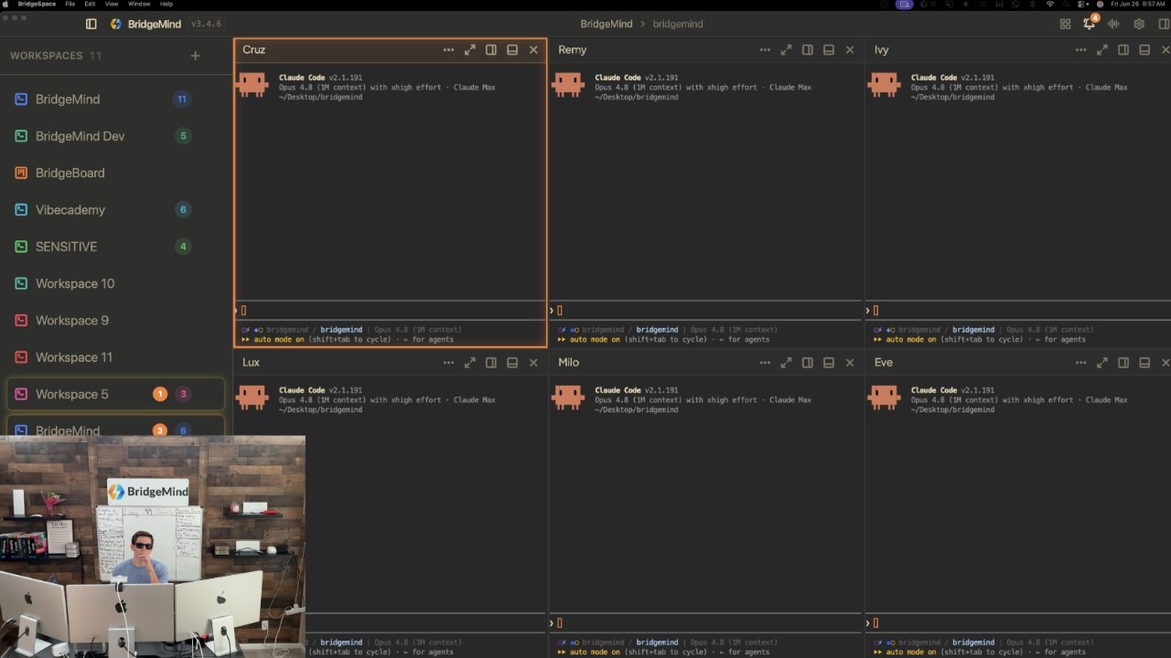
Task: Select Workspace 5 in sidebar
Action: pyautogui.click(x=115, y=394)
